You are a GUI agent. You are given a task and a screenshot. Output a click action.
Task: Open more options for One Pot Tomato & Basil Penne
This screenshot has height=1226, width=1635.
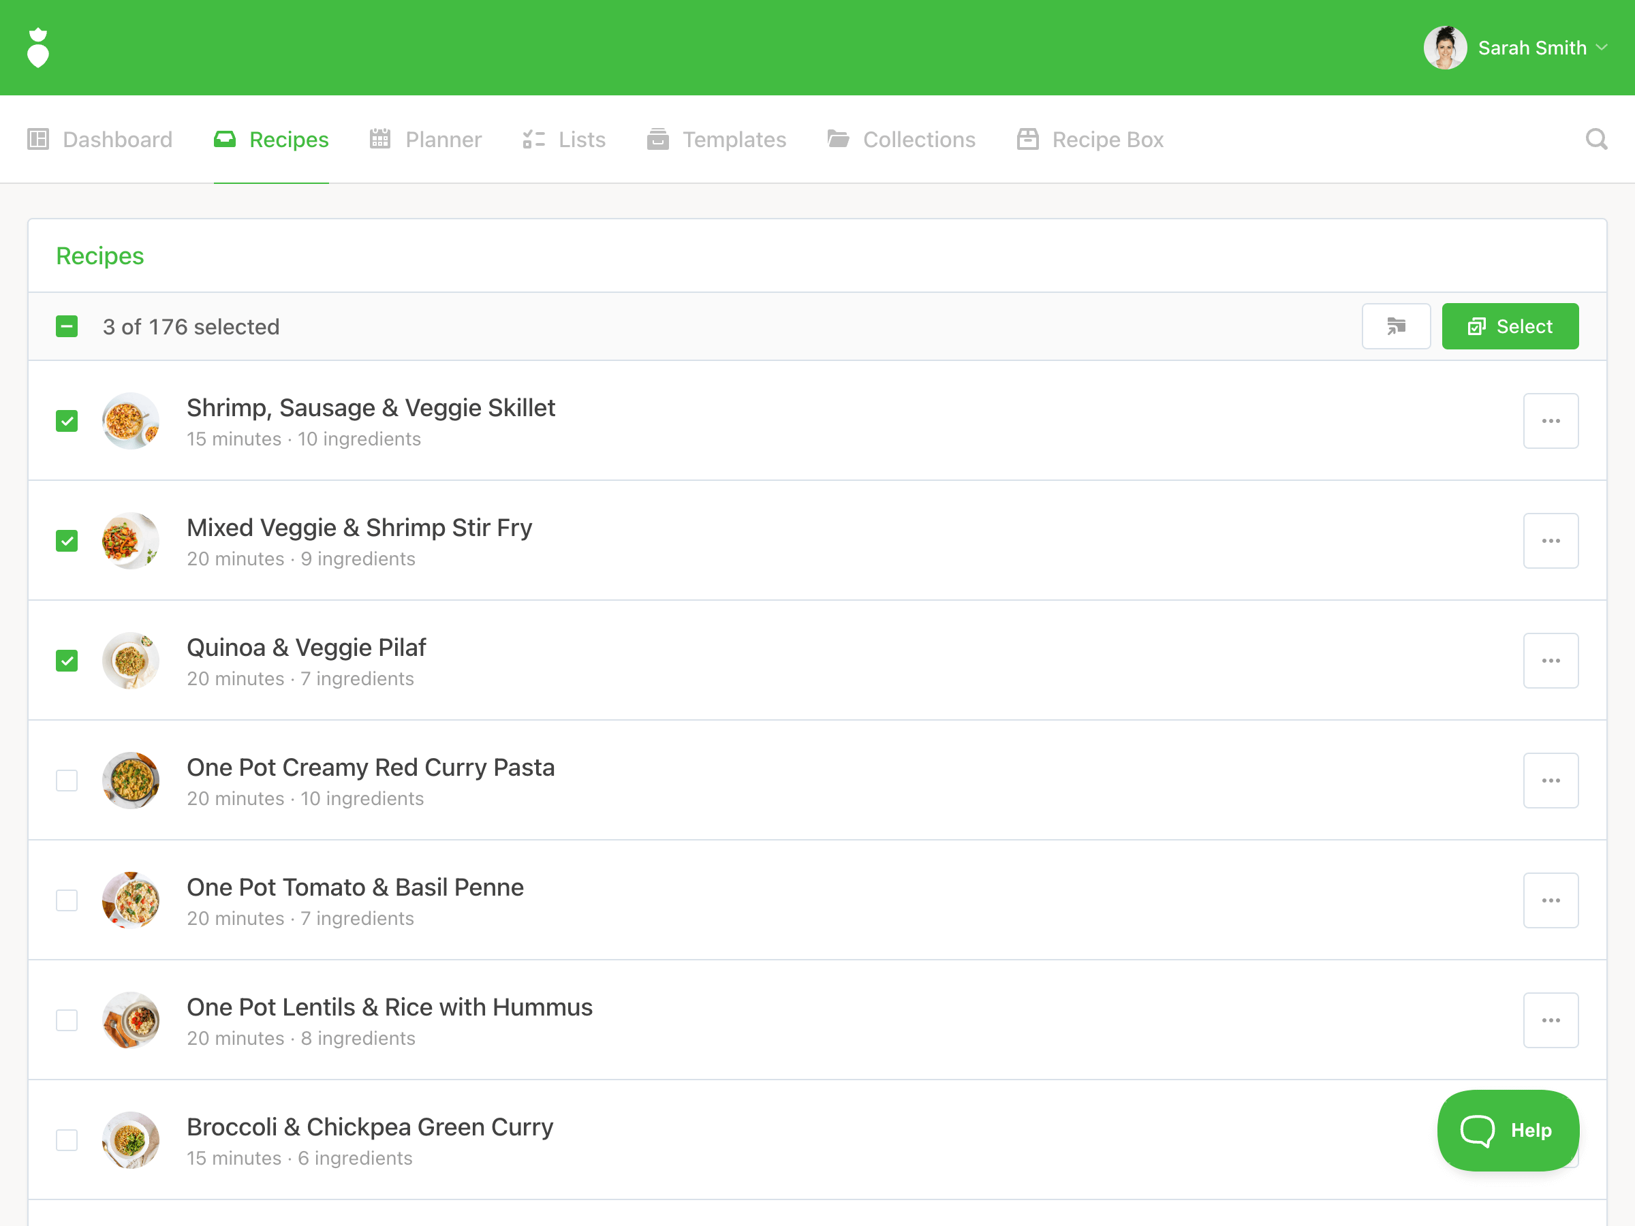pos(1550,900)
